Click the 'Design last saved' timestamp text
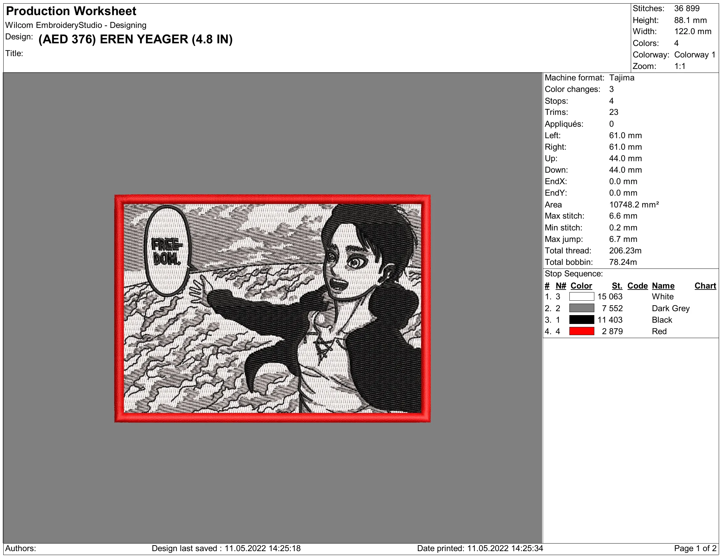The height and width of the screenshot is (558, 722). tap(226, 548)
